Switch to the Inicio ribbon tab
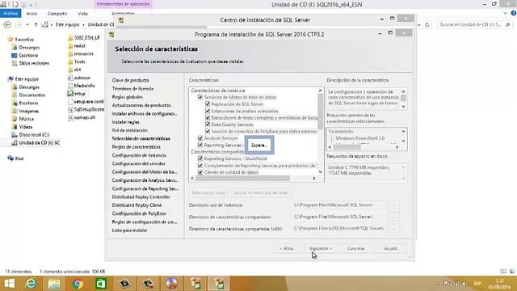This screenshot has height=291, width=517. (32, 14)
